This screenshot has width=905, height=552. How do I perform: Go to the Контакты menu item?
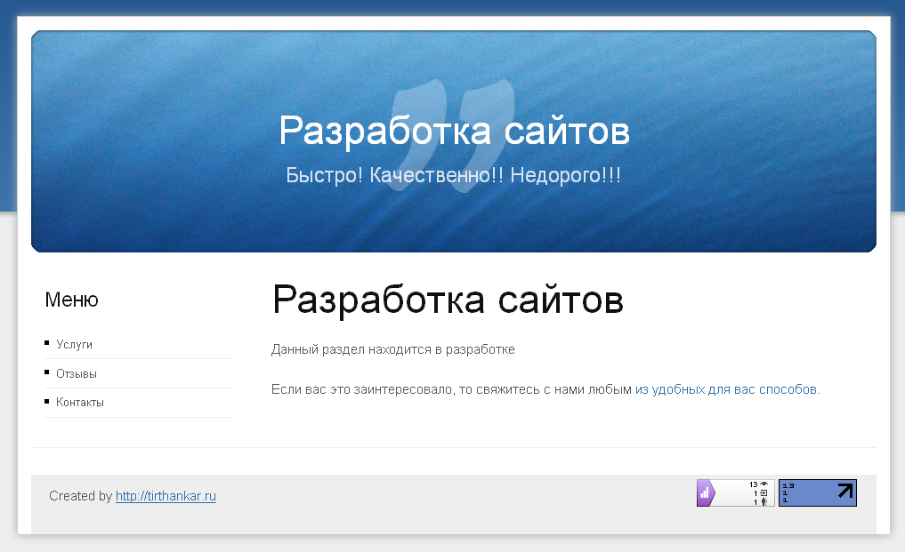tap(79, 403)
